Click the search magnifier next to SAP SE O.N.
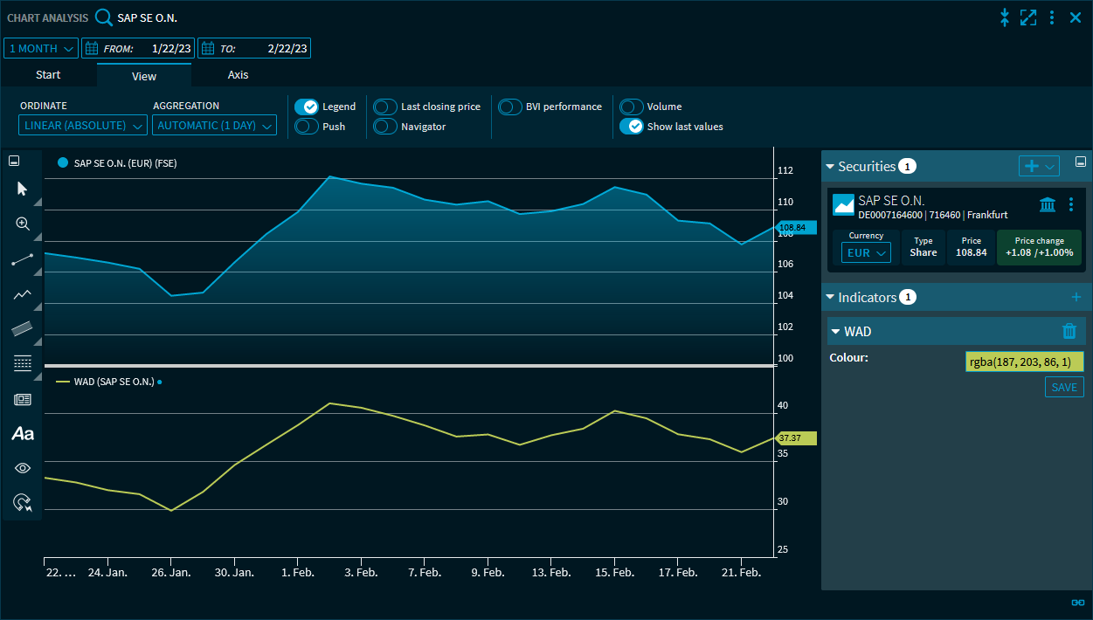 pos(104,17)
